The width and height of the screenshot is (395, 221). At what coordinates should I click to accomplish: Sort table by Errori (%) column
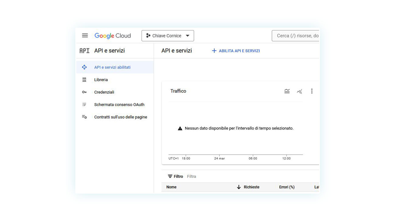[x=287, y=187]
